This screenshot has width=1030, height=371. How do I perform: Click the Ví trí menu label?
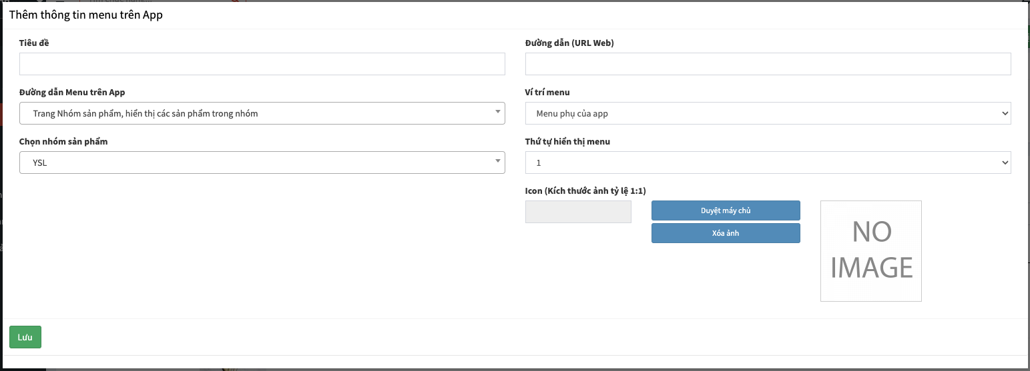click(x=547, y=93)
